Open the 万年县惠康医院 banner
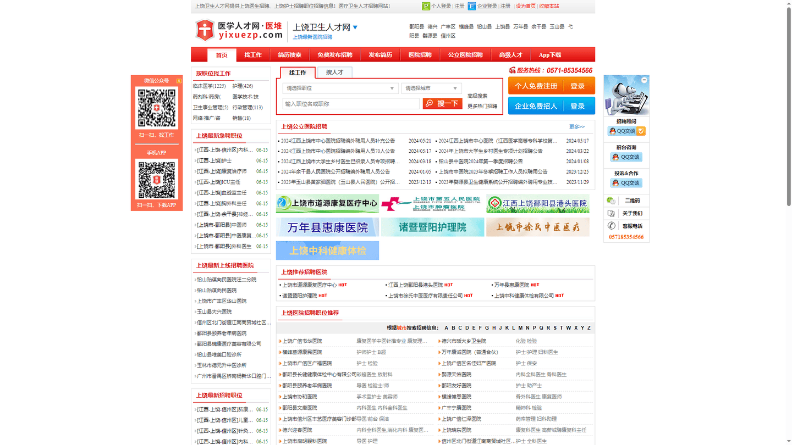This screenshot has width=792, height=445. pos(328,227)
